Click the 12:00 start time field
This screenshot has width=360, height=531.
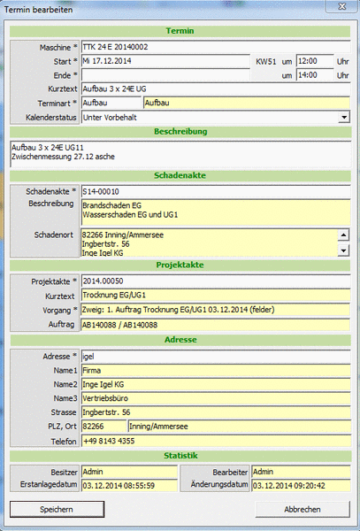(315, 61)
